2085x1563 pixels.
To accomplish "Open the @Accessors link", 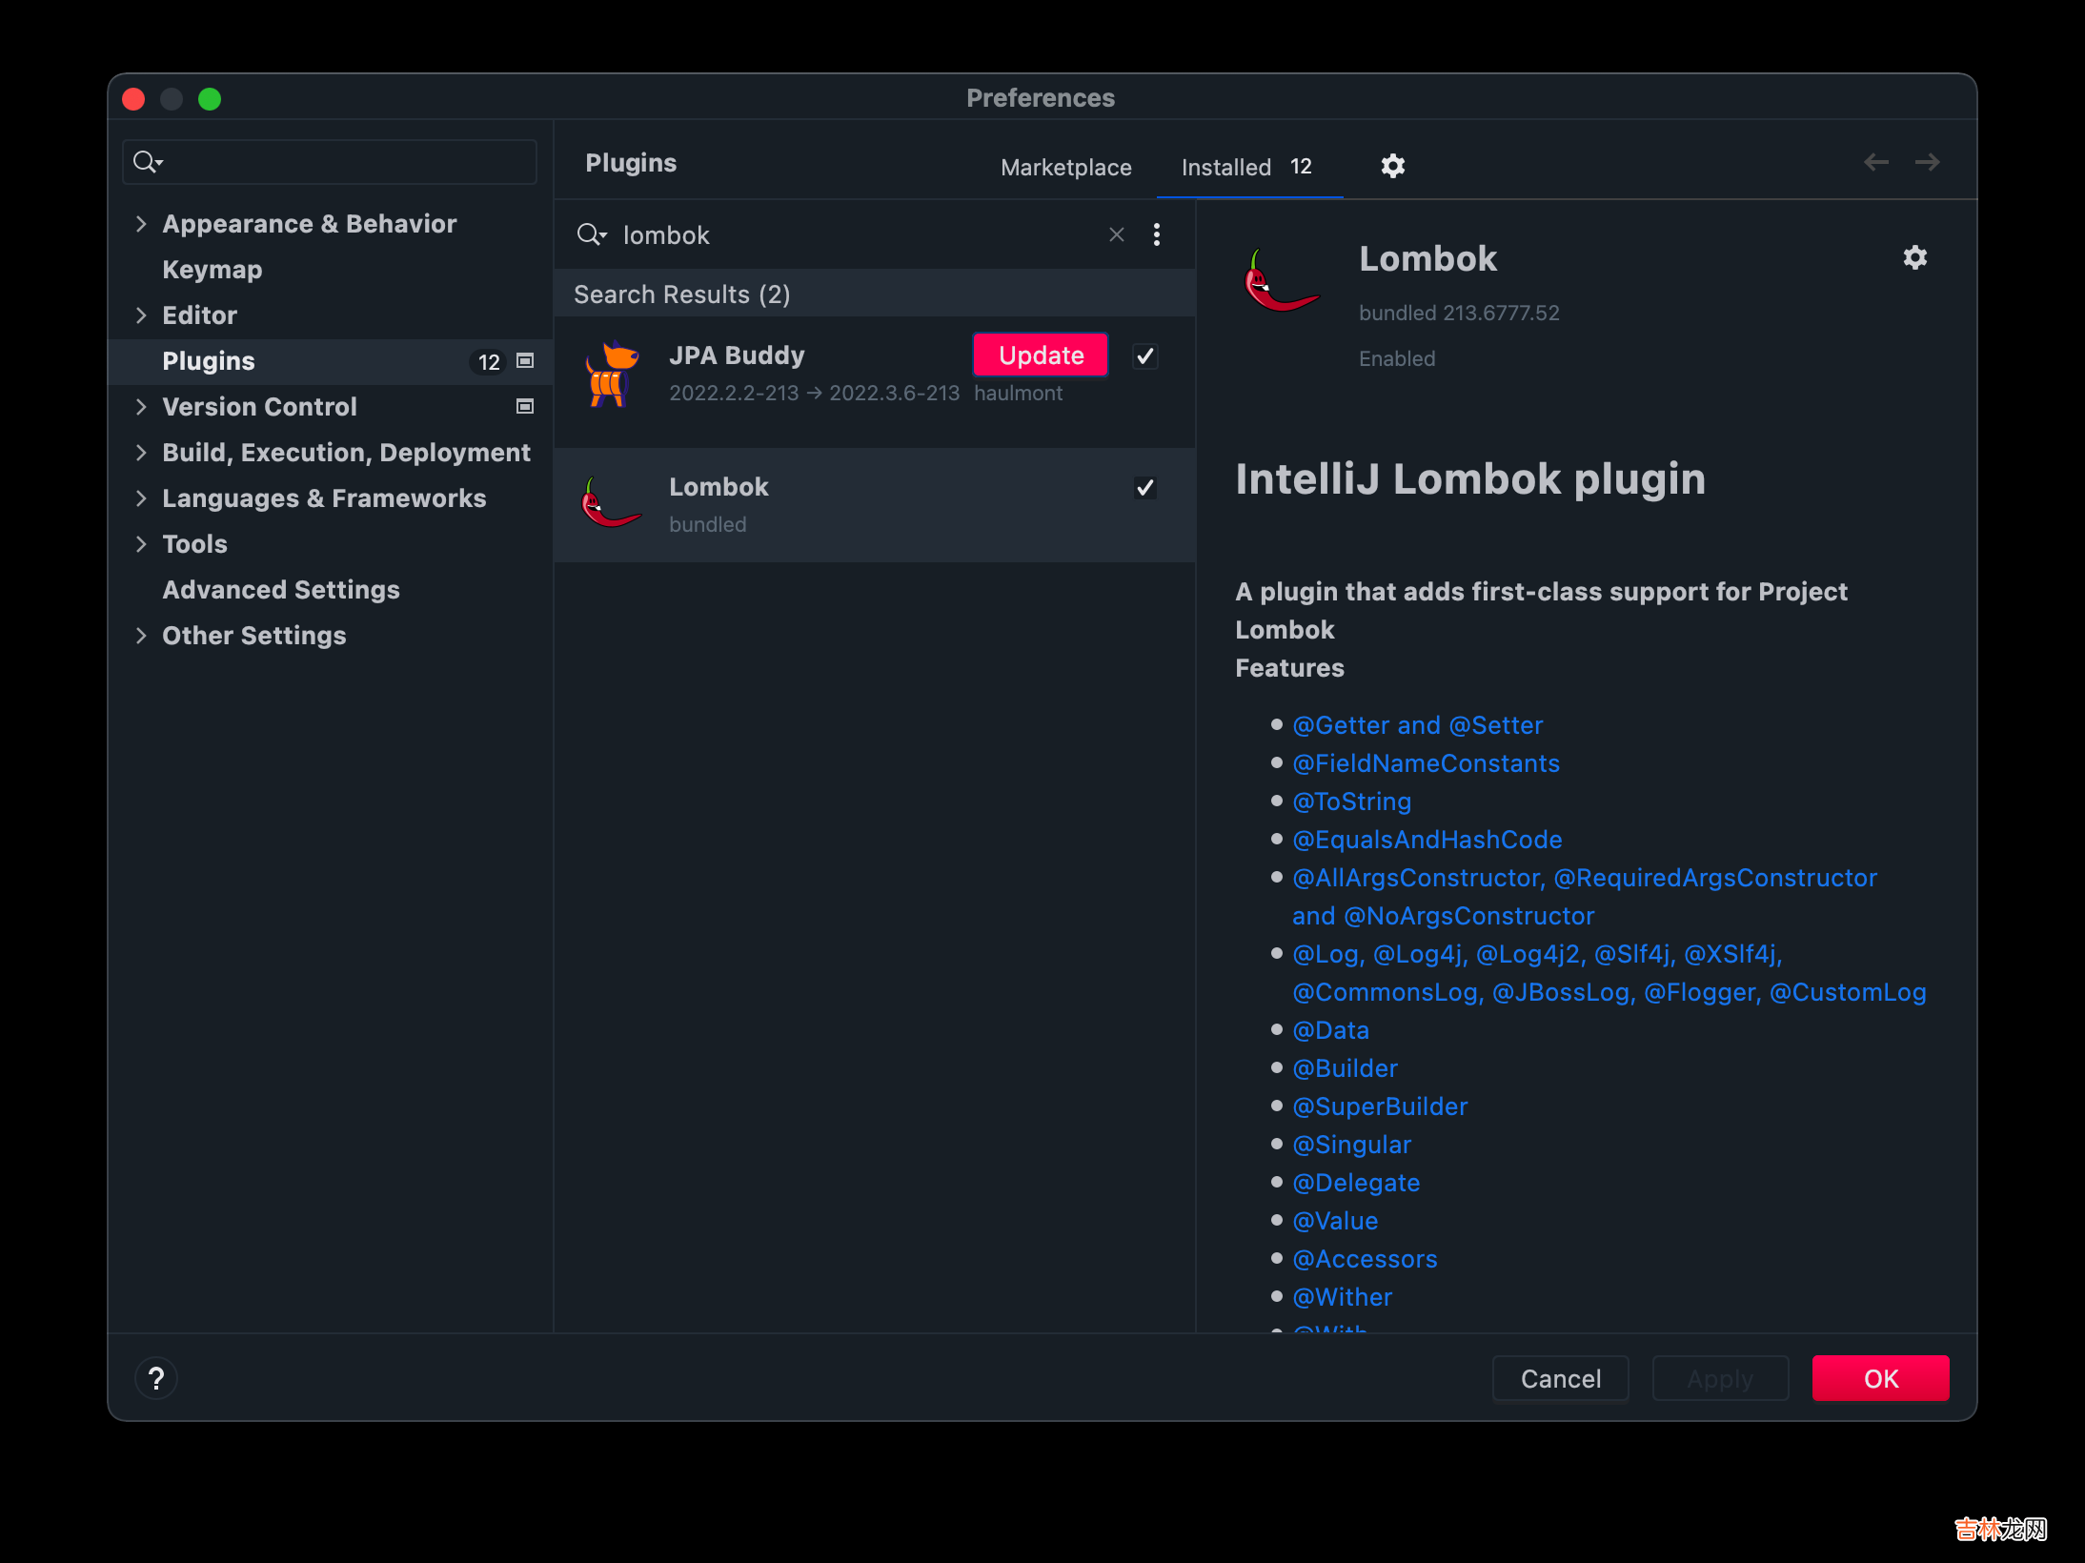I will 1365,1259.
